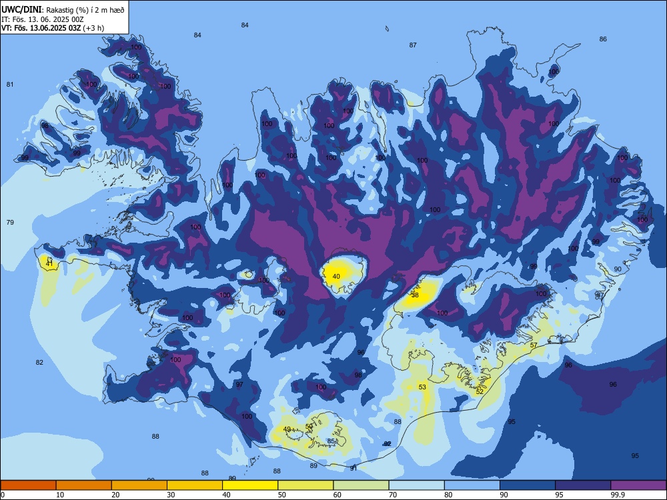Click the '70' legend scale label

pos(393,495)
